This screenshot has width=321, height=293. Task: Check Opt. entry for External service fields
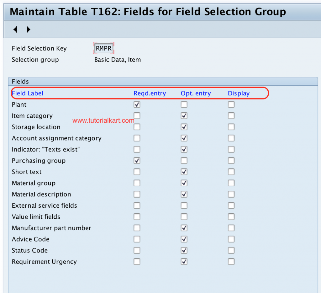(184, 205)
